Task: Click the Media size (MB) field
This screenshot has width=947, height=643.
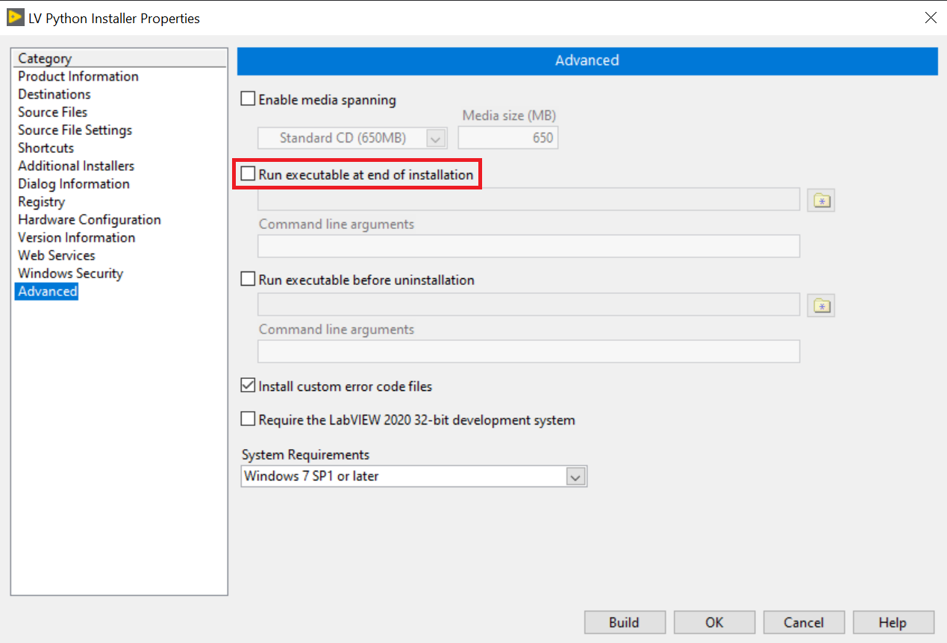Action: tap(507, 138)
